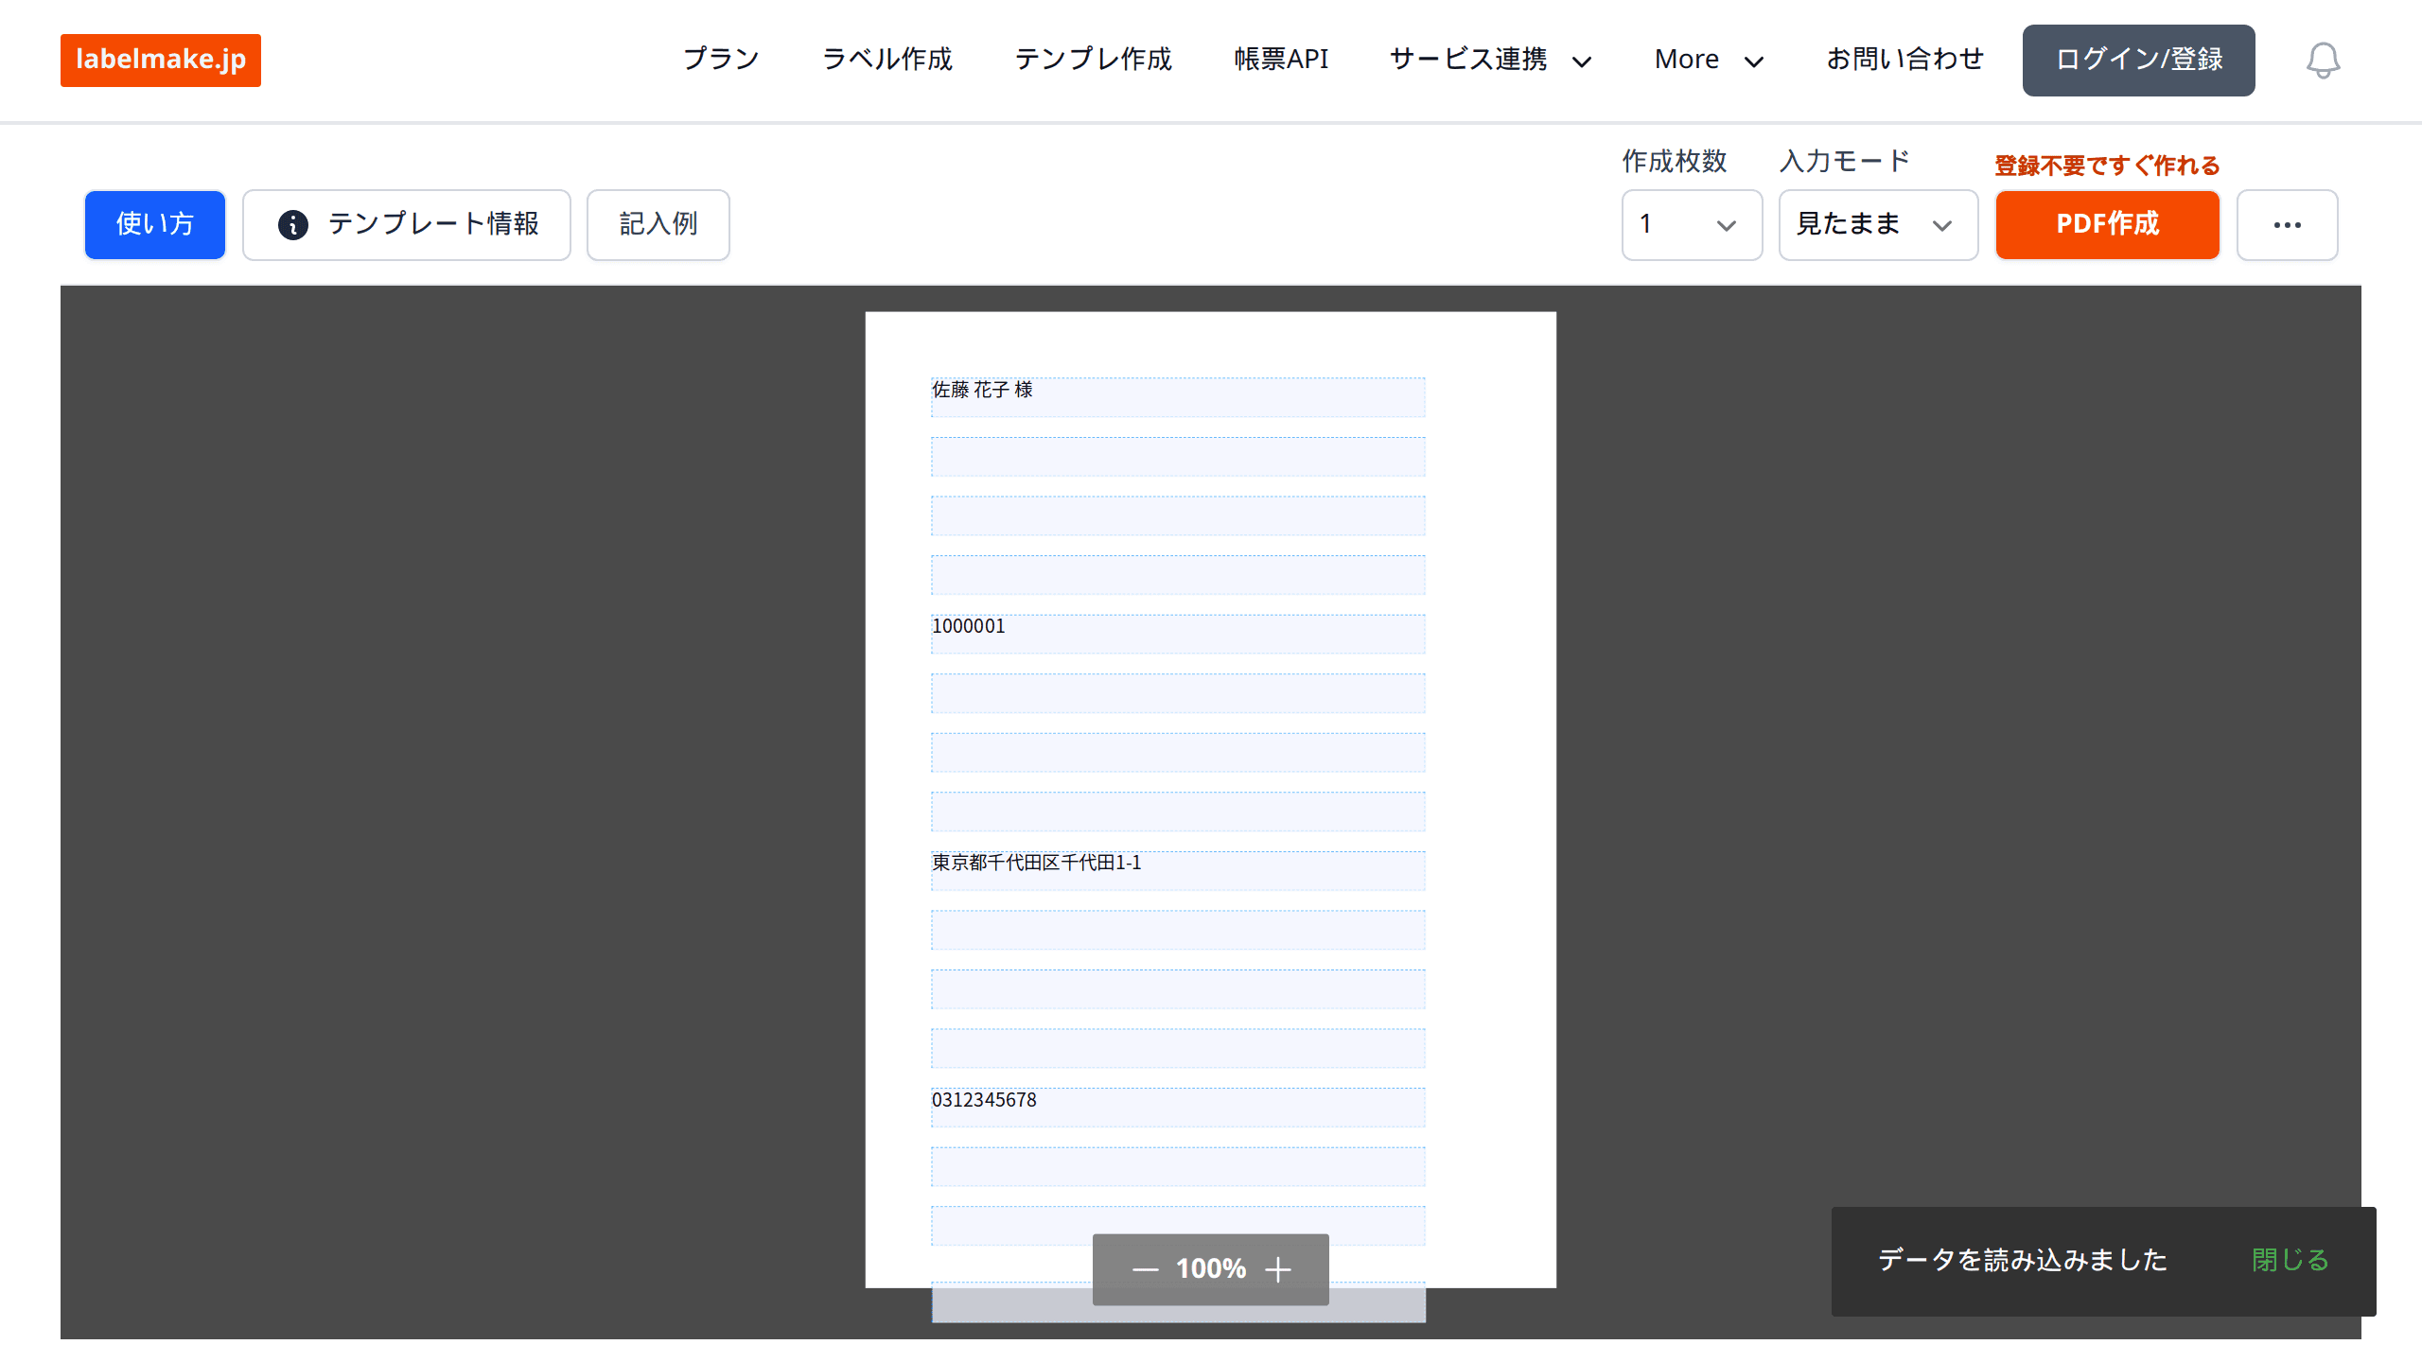Viewport: 2422px width, 1362px height.
Task: Open お問い合わせ contact page
Action: (x=1904, y=60)
